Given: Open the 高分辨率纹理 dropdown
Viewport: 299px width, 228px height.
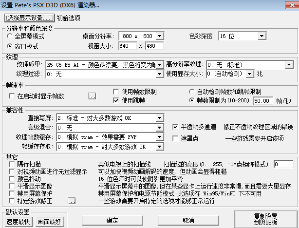Looking at the screenshot, I should 250,65.
